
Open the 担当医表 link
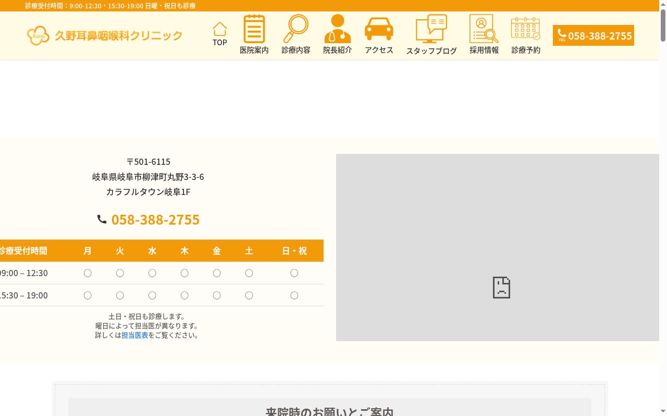(134, 335)
